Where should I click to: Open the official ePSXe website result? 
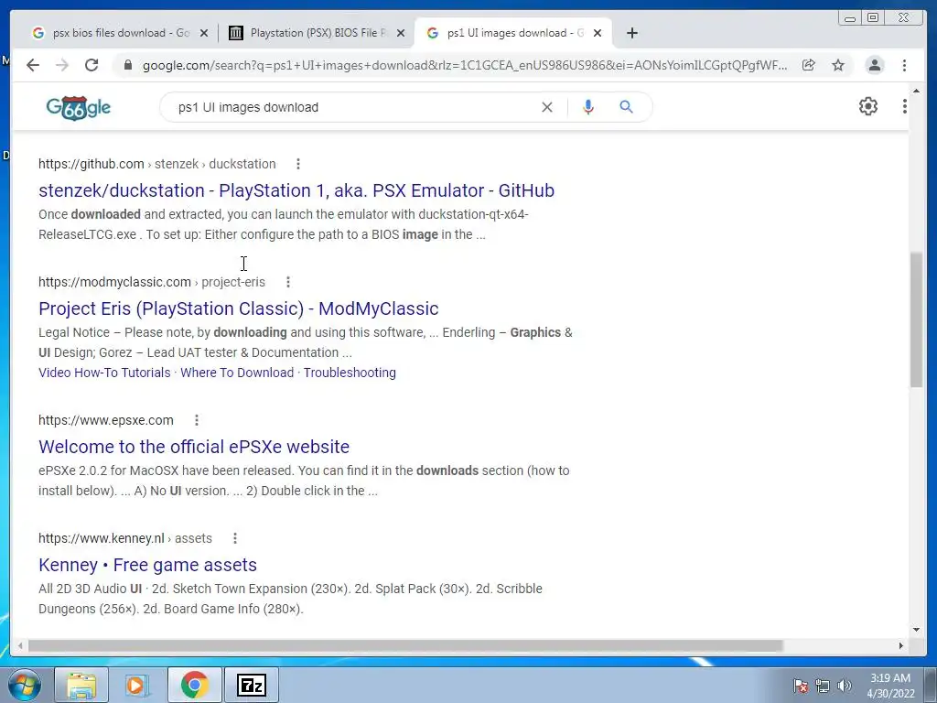click(x=194, y=447)
